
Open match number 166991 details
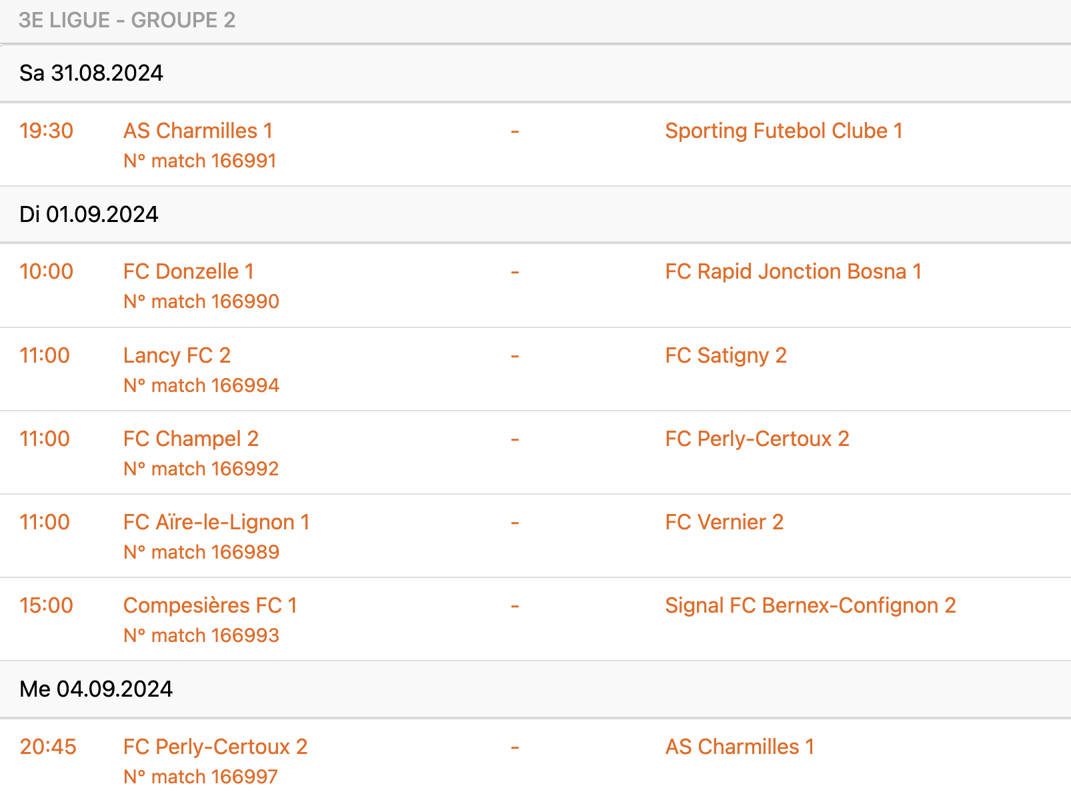point(200,161)
